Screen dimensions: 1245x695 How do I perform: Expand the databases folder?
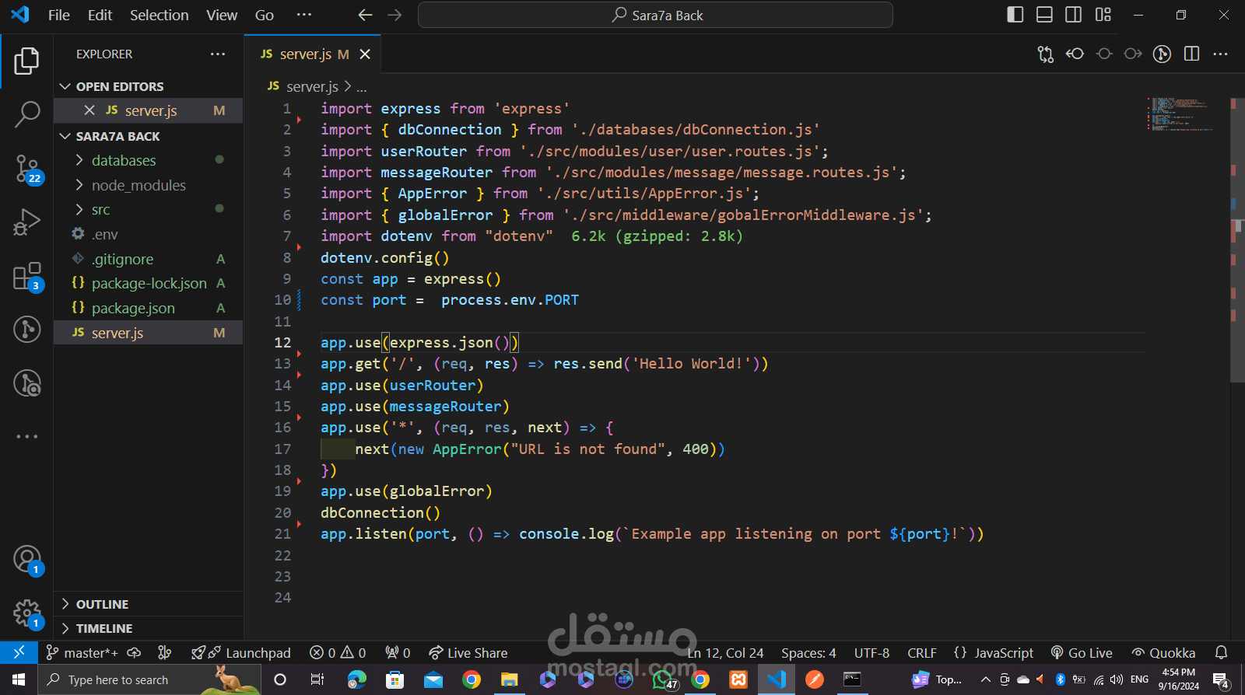pos(124,161)
